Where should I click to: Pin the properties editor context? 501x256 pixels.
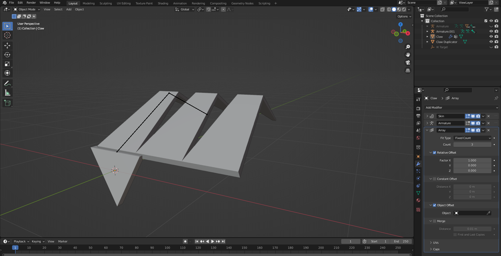[x=496, y=98]
